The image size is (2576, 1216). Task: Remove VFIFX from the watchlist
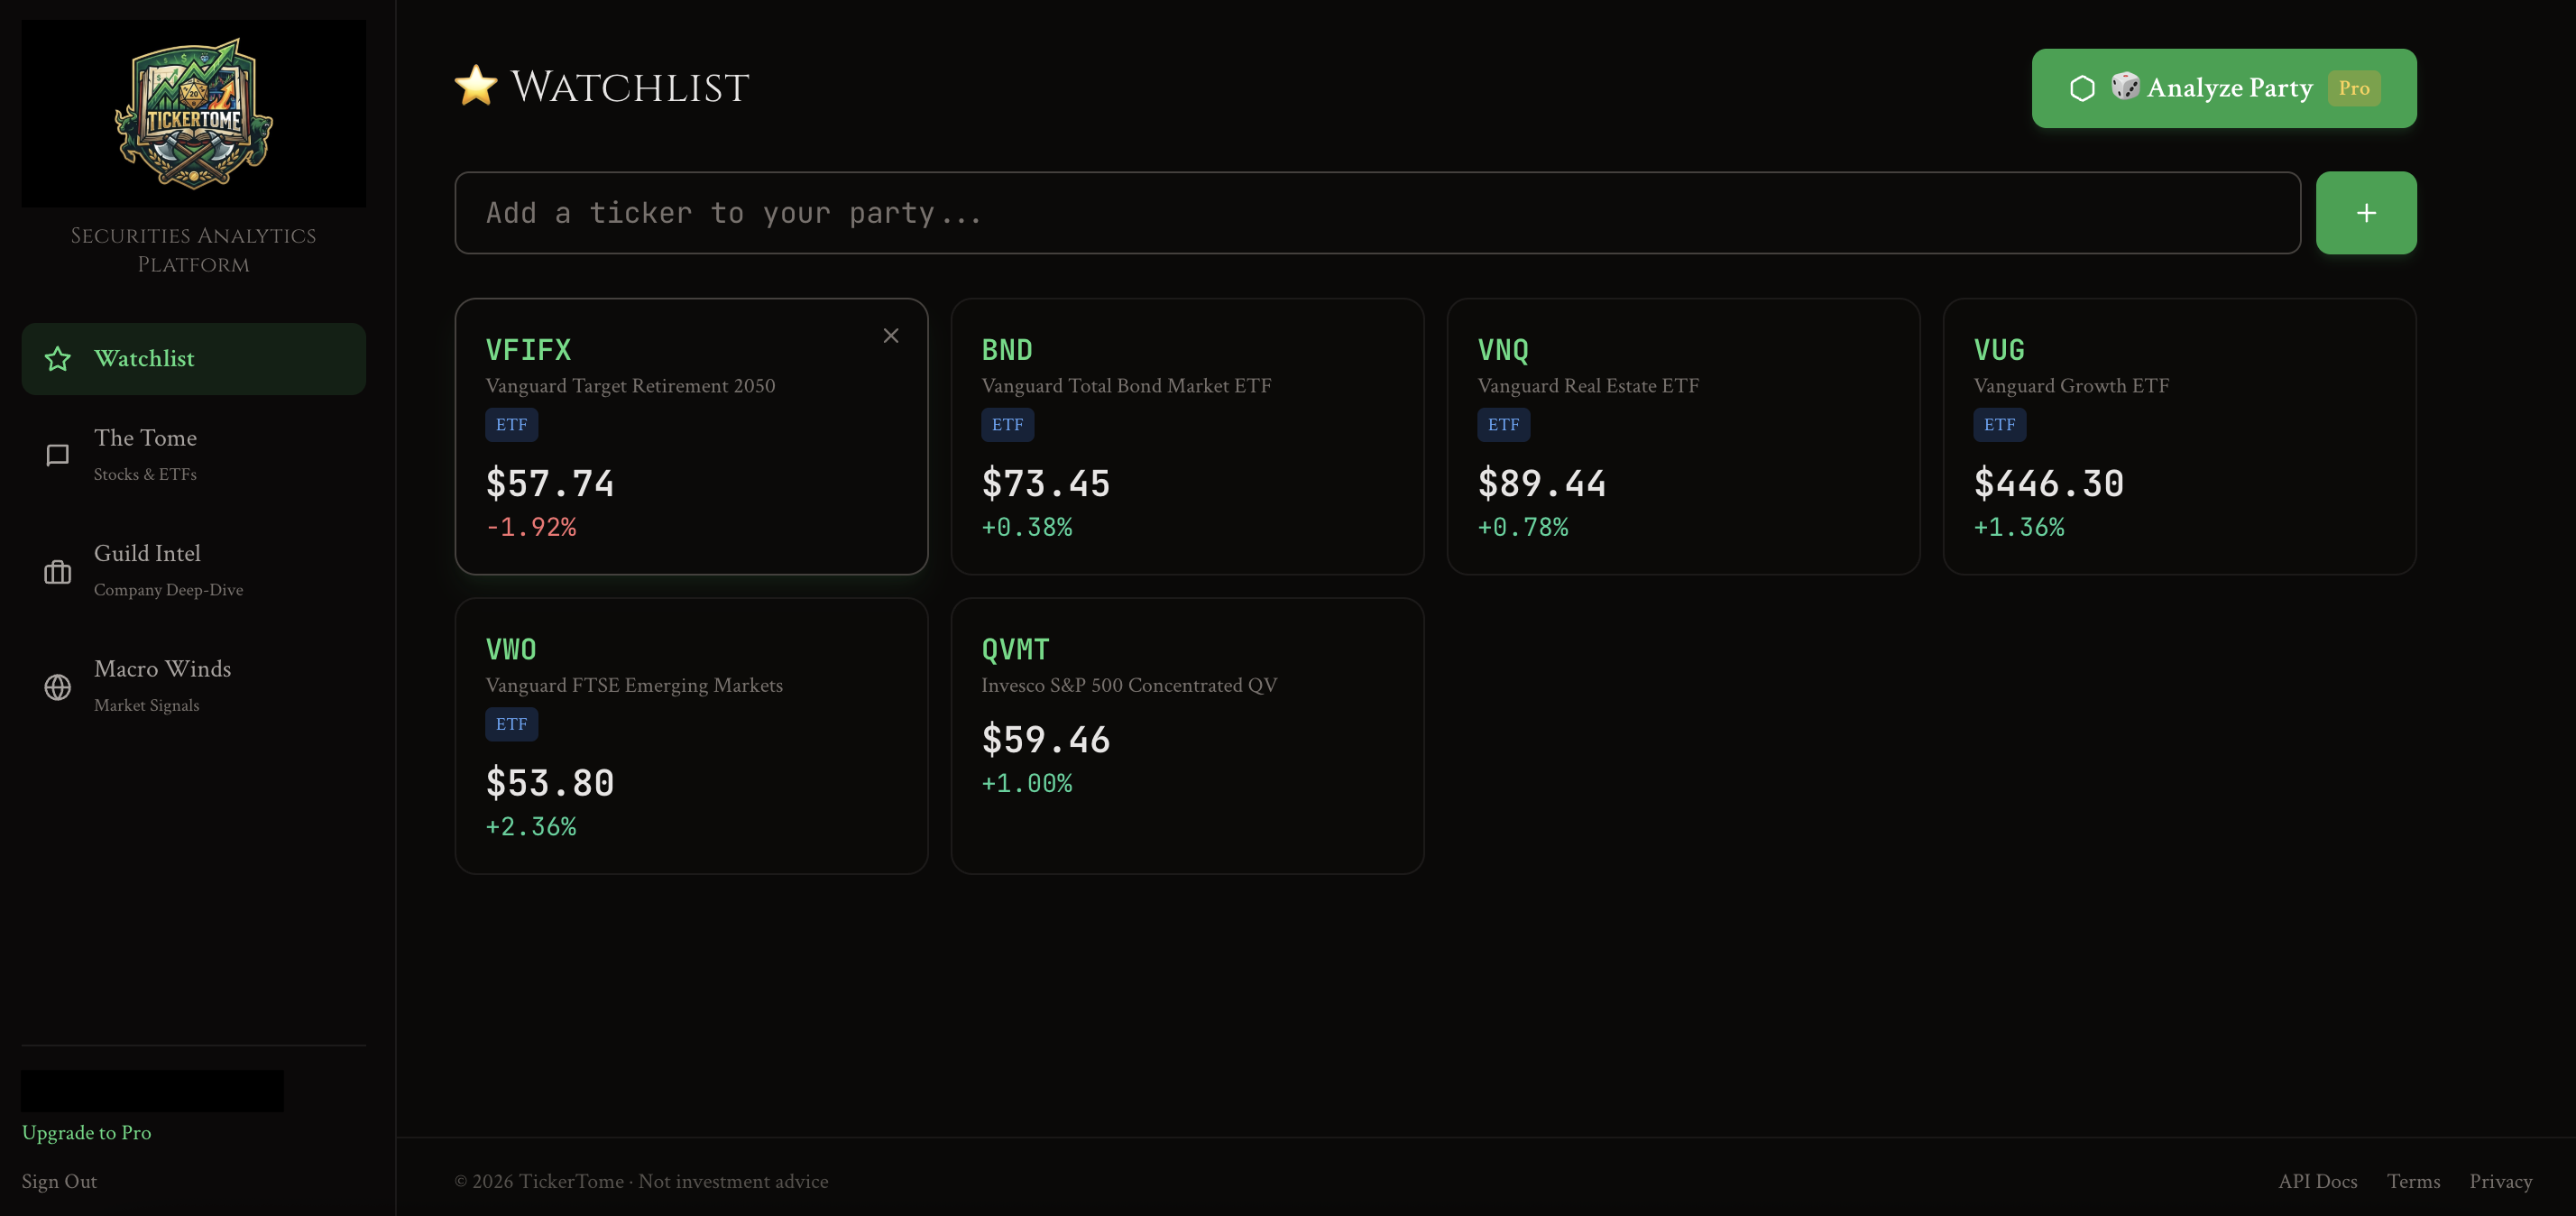891,335
